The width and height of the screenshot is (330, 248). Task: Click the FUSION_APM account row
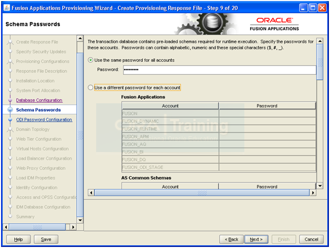click(x=219, y=137)
